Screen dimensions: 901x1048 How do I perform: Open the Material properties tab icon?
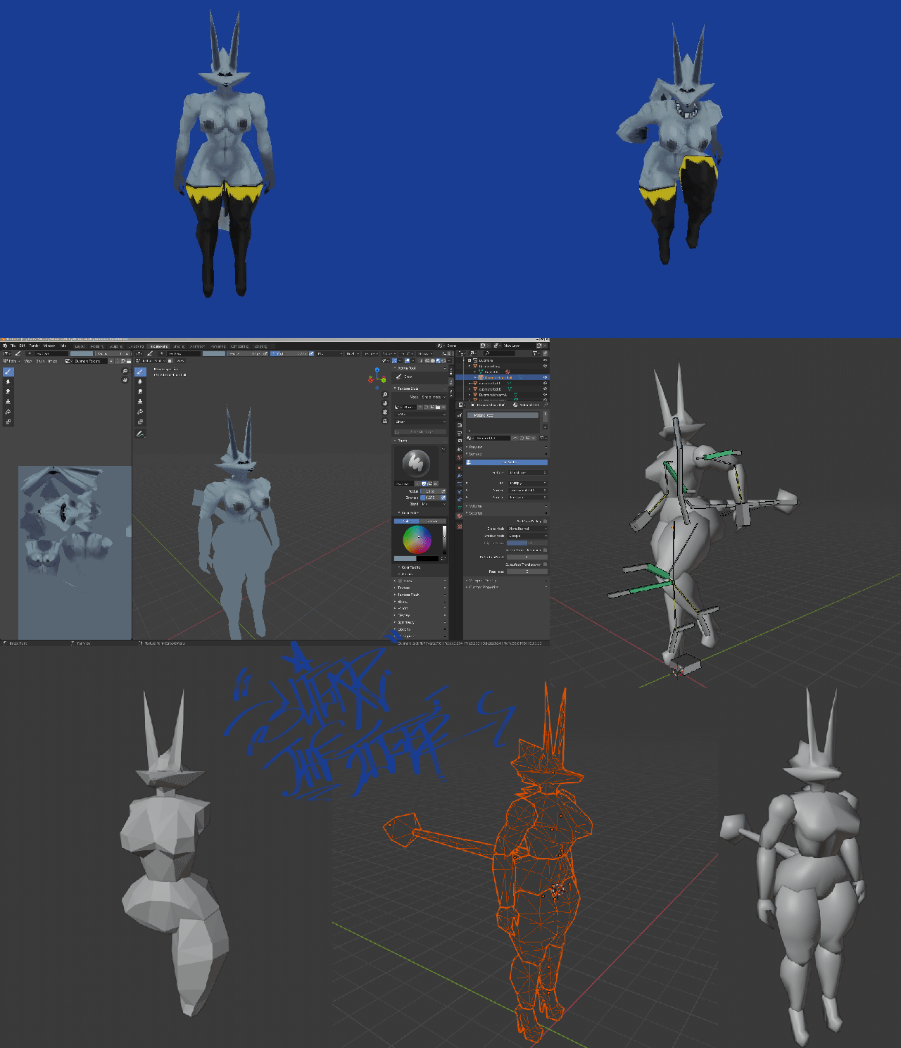point(459,516)
